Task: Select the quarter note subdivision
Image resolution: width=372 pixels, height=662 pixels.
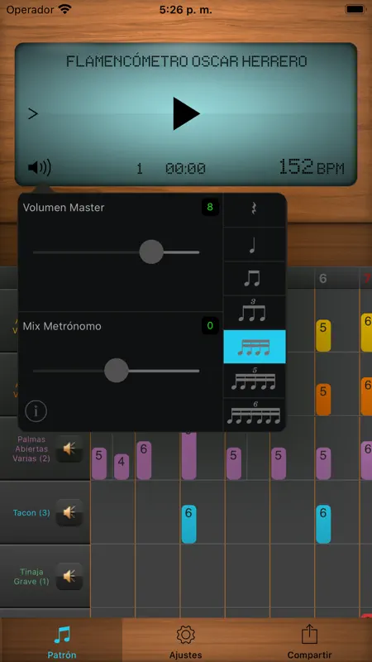Action: [x=255, y=244]
